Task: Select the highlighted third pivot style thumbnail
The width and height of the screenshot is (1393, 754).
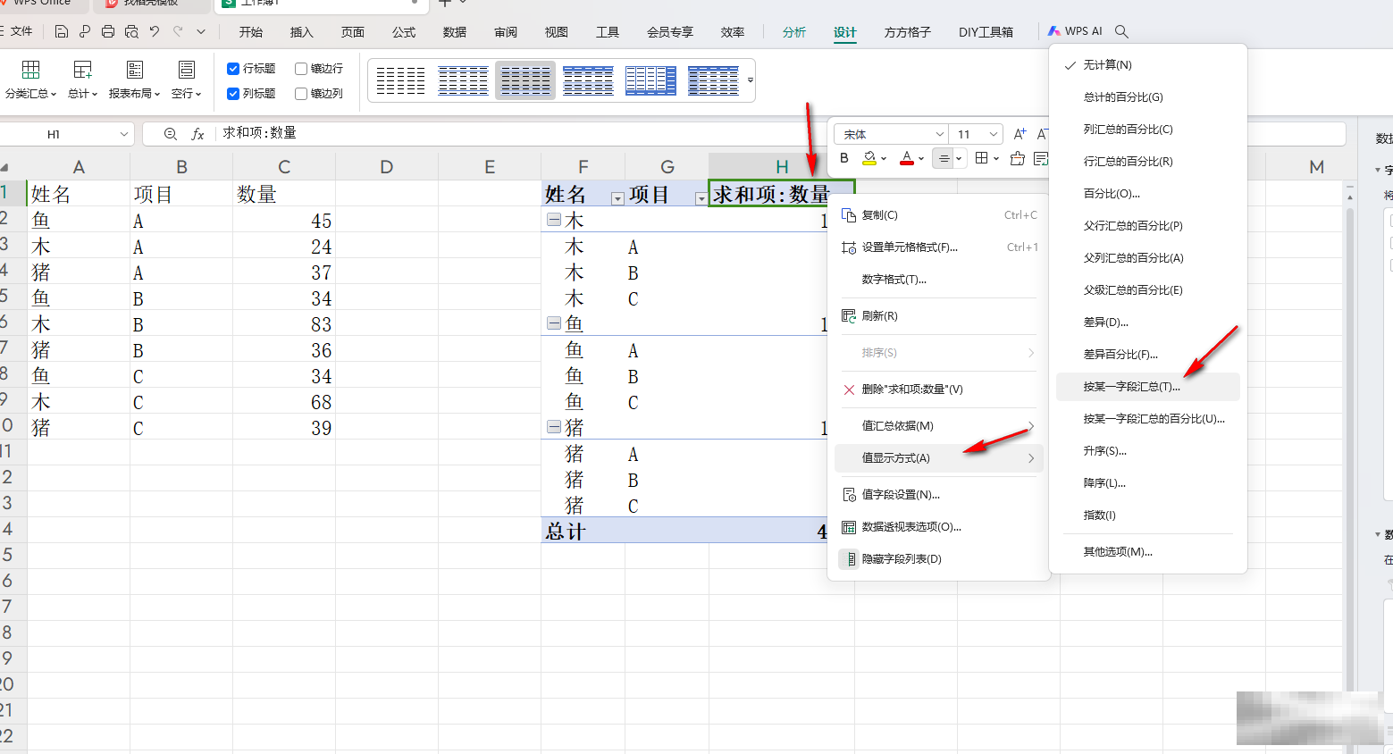Action: 525,80
